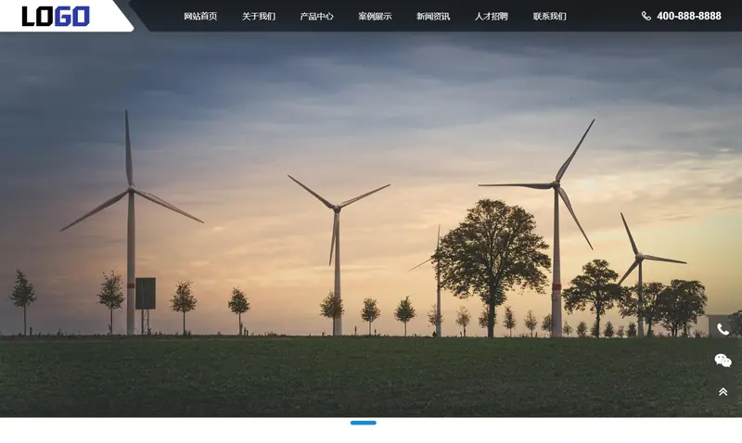Screen dimensions: 742x443
Task: Go to the 关于我们 page
Action: pos(259,16)
